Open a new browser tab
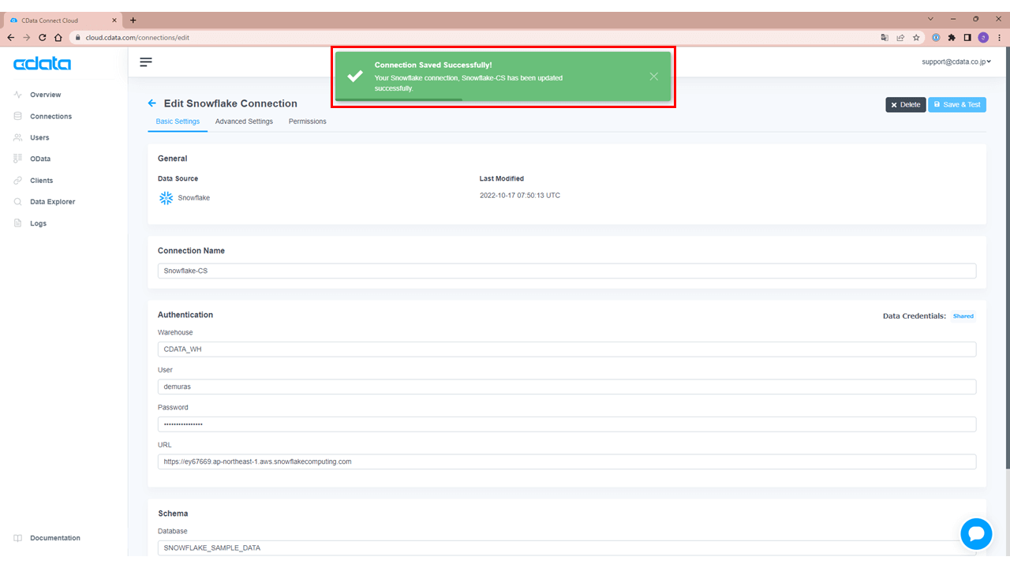The image size is (1010, 568). pos(133,20)
